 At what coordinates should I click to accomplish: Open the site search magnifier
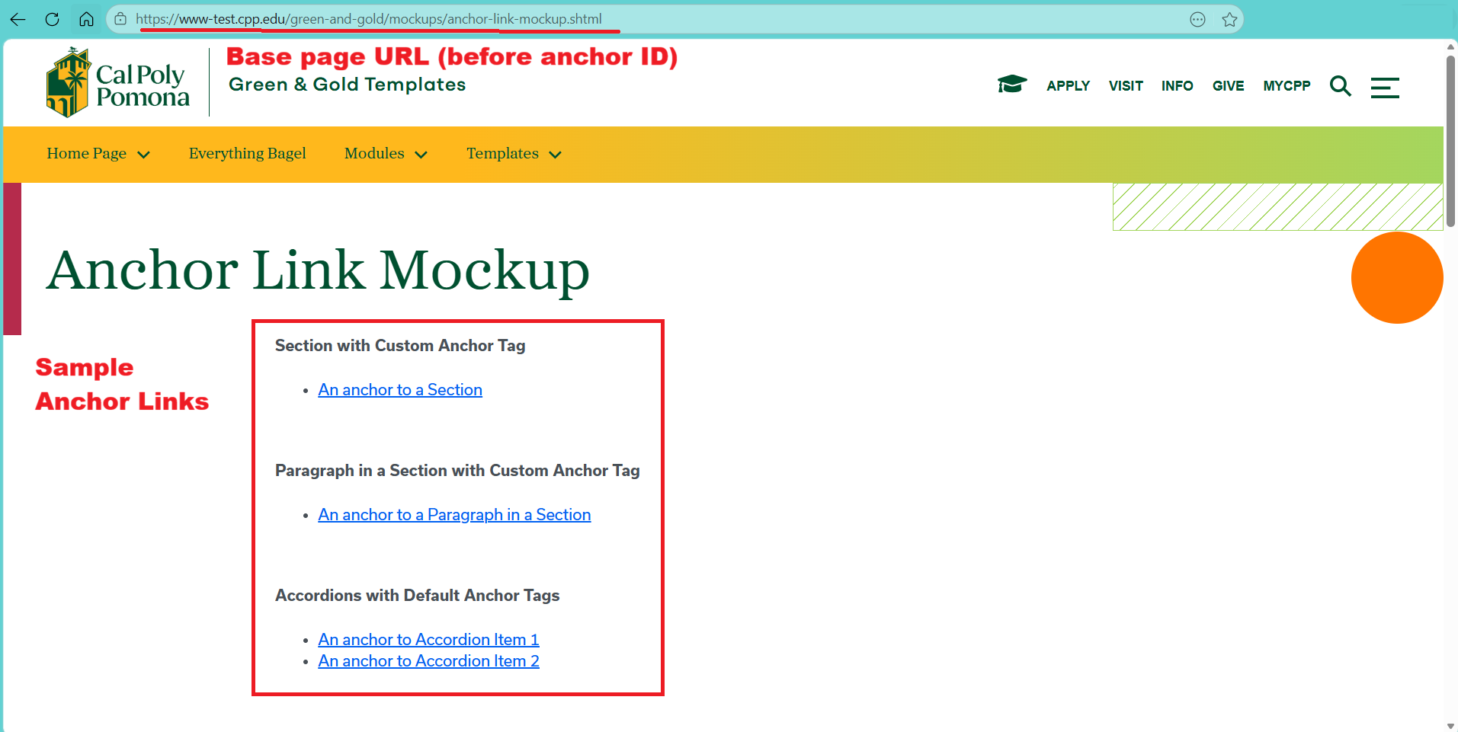(x=1340, y=86)
